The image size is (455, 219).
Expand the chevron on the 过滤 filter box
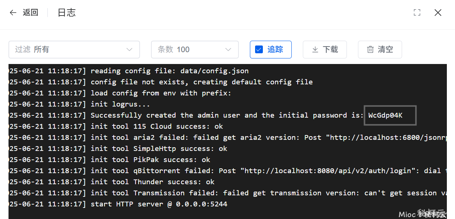[129, 50]
